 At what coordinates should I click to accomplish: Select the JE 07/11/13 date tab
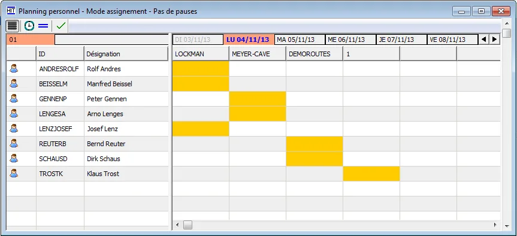coord(401,40)
